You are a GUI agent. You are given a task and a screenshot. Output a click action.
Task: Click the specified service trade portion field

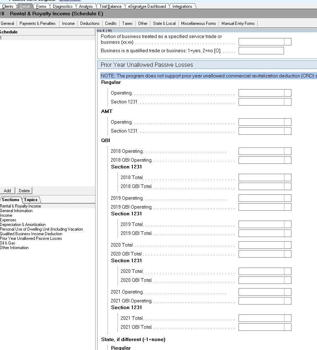click(261, 42)
